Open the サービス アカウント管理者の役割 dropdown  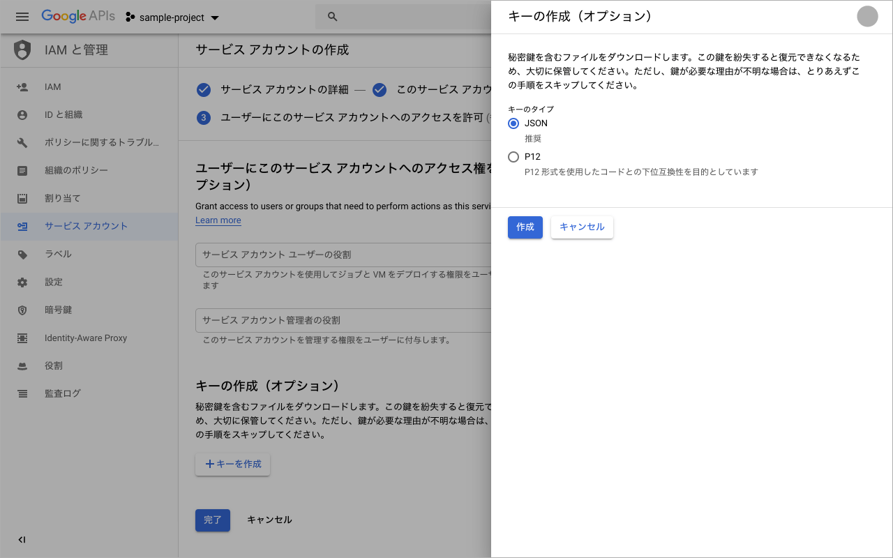[314, 320]
